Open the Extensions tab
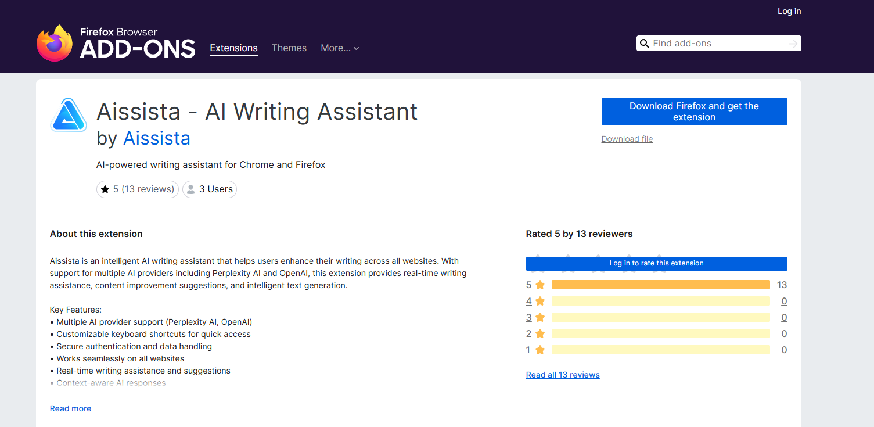Image resolution: width=874 pixels, height=427 pixels. pos(233,48)
